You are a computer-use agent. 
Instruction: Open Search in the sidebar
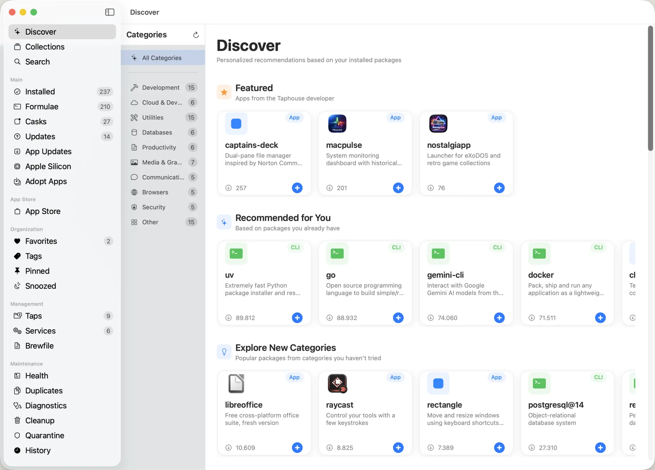click(62, 62)
